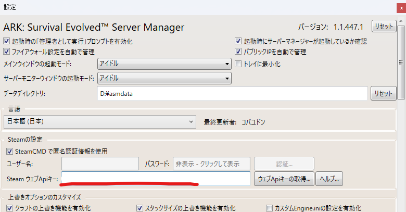406x212 pixels.
Task: Enable カスタムEngine.iniの設定を有効化 checkbox
Action: point(269,208)
